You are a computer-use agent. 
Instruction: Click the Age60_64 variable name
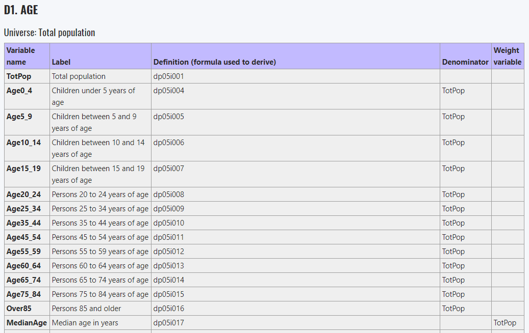(x=23, y=266)
